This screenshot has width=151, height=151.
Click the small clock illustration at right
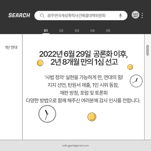point(136,81)
